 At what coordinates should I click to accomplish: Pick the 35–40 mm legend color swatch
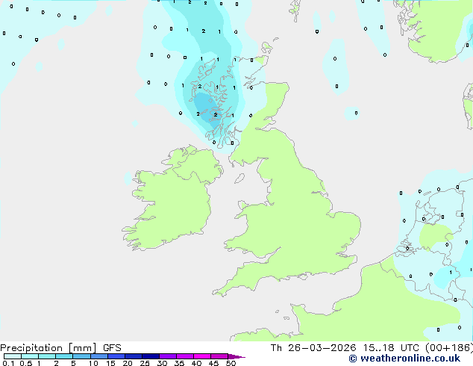point(185,356)
